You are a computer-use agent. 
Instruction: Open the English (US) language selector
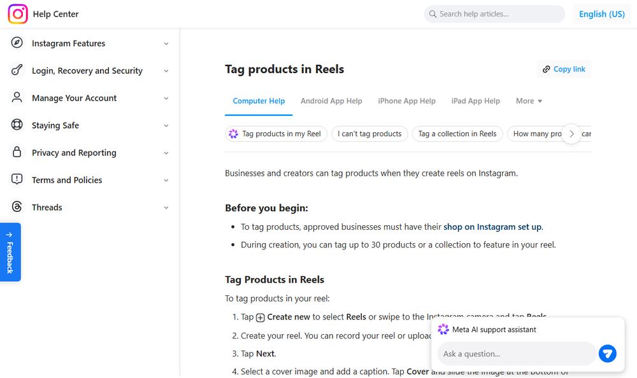(x=602, y=14)
